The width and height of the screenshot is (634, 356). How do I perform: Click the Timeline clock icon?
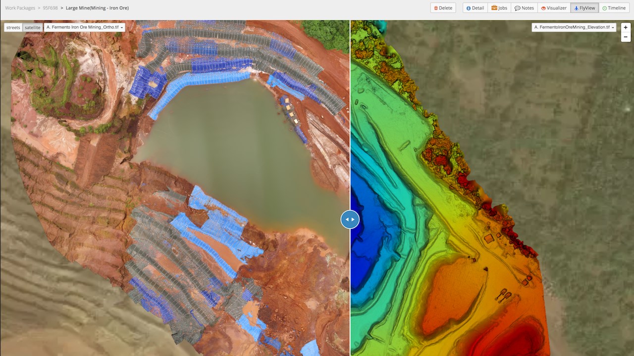pyautogui.click(x=604, y=8)
